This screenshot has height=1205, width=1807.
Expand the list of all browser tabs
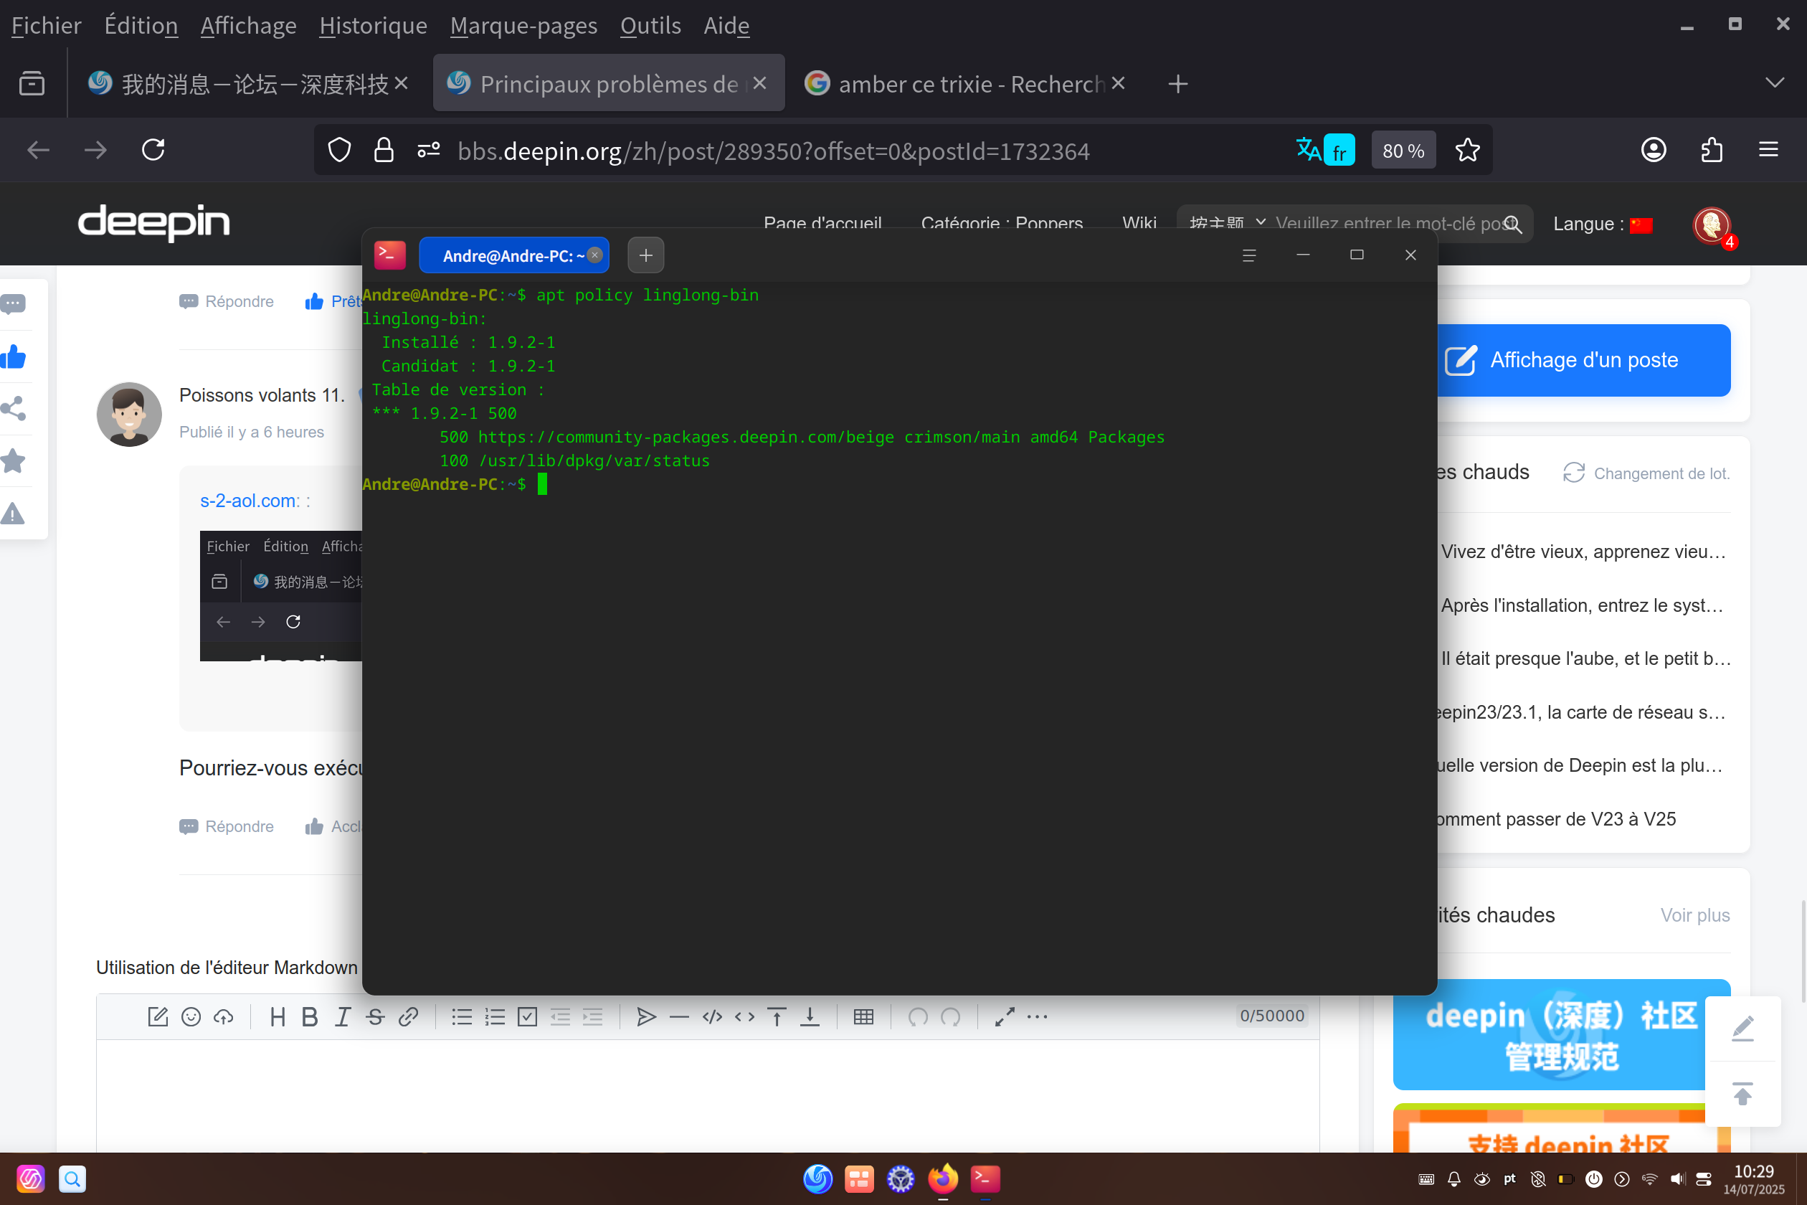click(x=1775, y=83)
